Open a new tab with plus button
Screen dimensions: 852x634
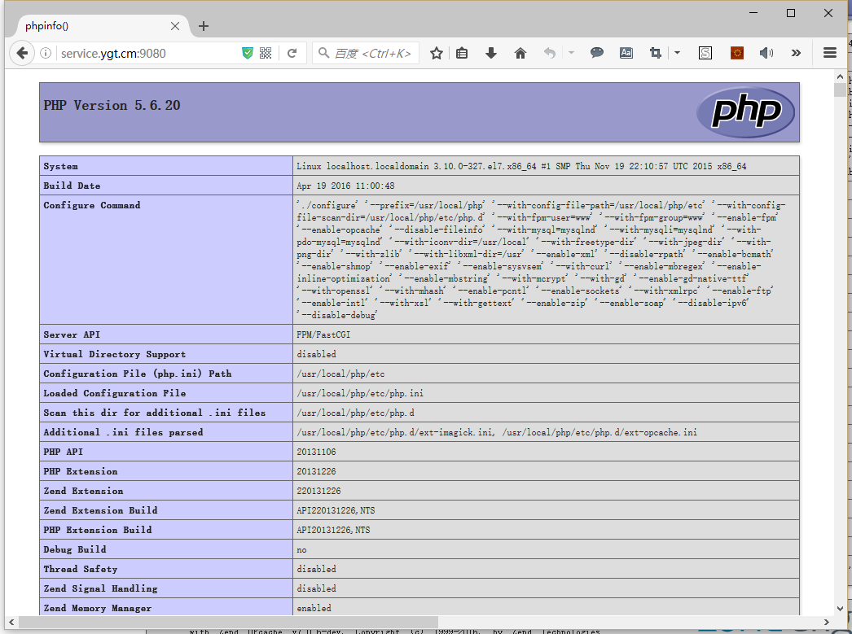204,26
